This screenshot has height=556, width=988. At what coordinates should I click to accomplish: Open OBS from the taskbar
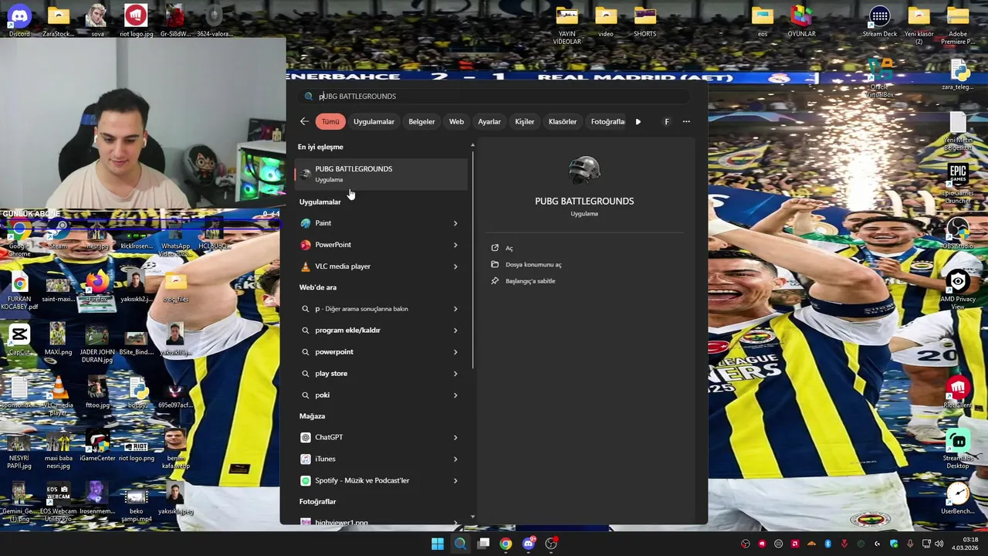(551, 544)
